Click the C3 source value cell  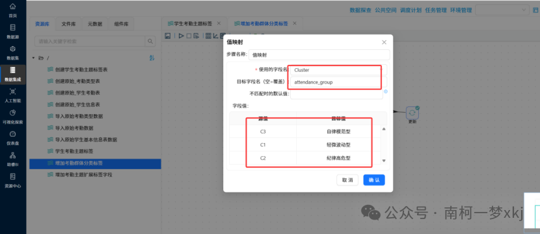pos(263,132)
